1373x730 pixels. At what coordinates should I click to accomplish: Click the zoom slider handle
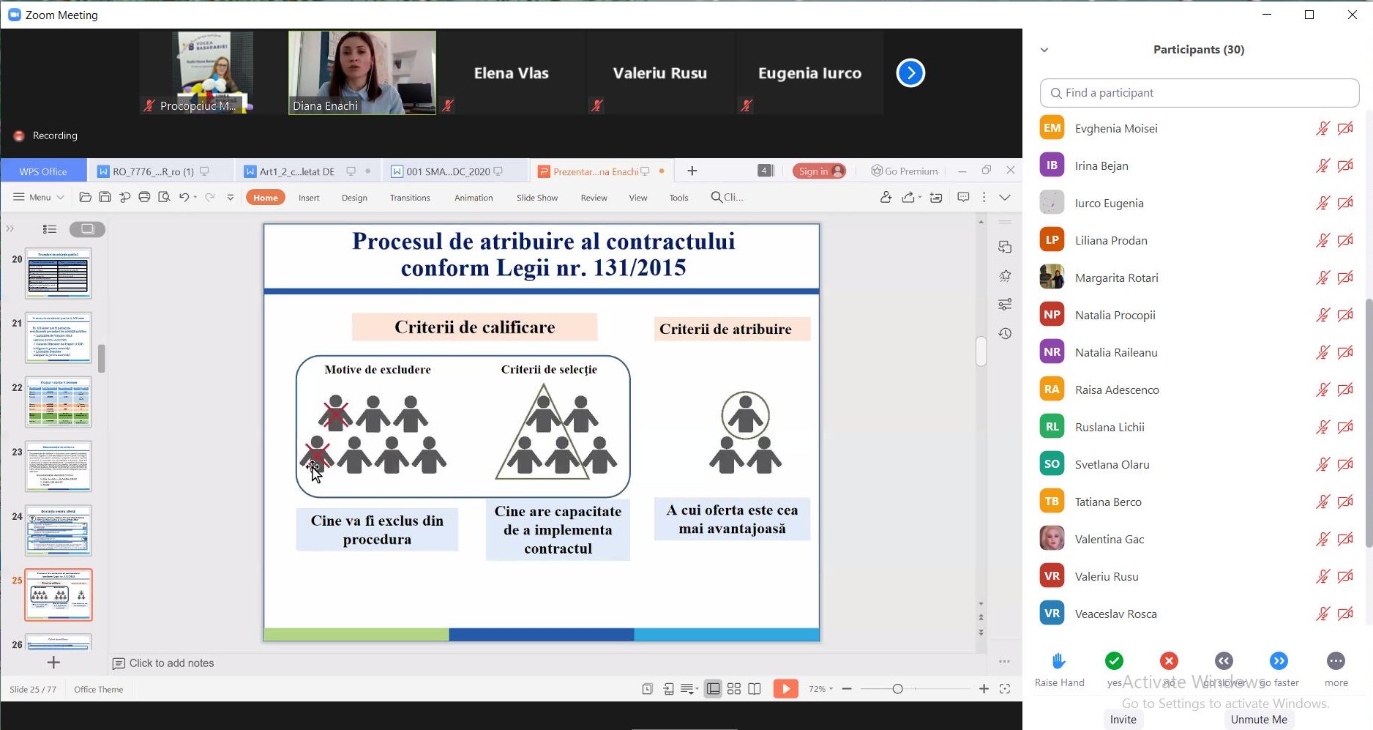pyautogui.click(x=898, y=689)
